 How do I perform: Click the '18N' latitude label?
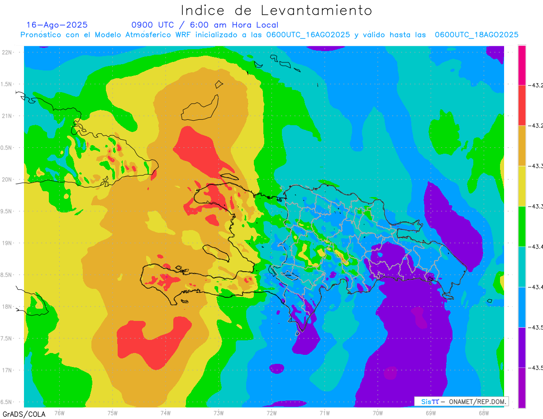8,306
